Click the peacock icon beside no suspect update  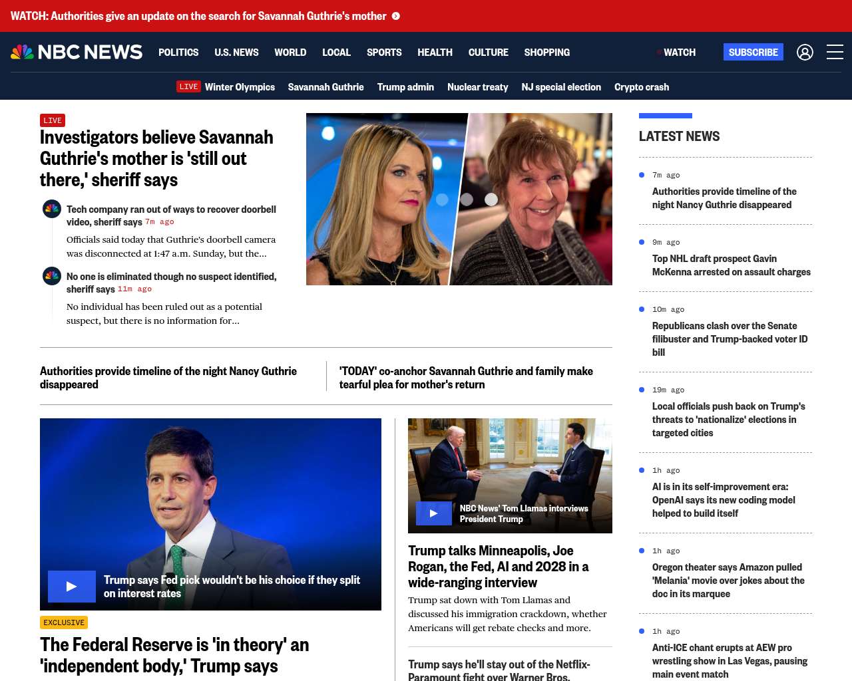tap(52, 276)
